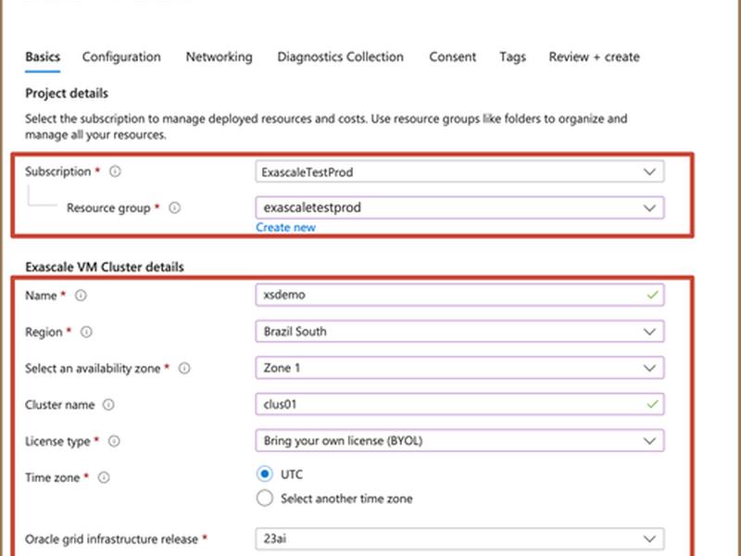This screenshot has width=741, height=556.
Task: Click the Project details heading
Action: (67, 94)
